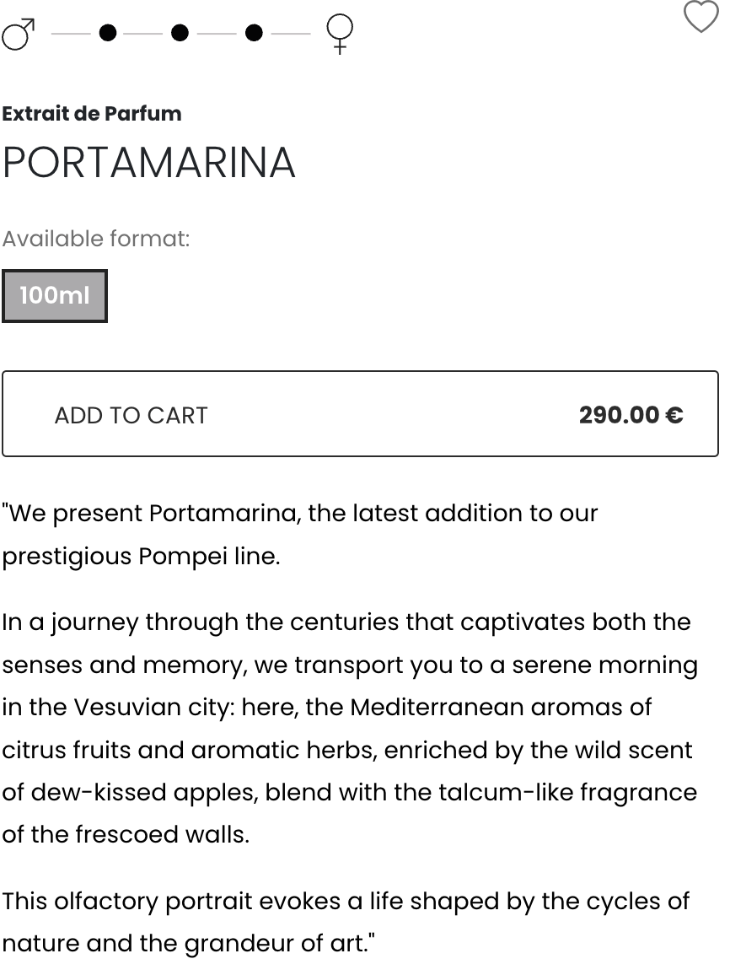Image resolution: width=730 pixels, height=975 pixels.
Task: Click the PORTAMARINA product title
Action: coord(149,163)
